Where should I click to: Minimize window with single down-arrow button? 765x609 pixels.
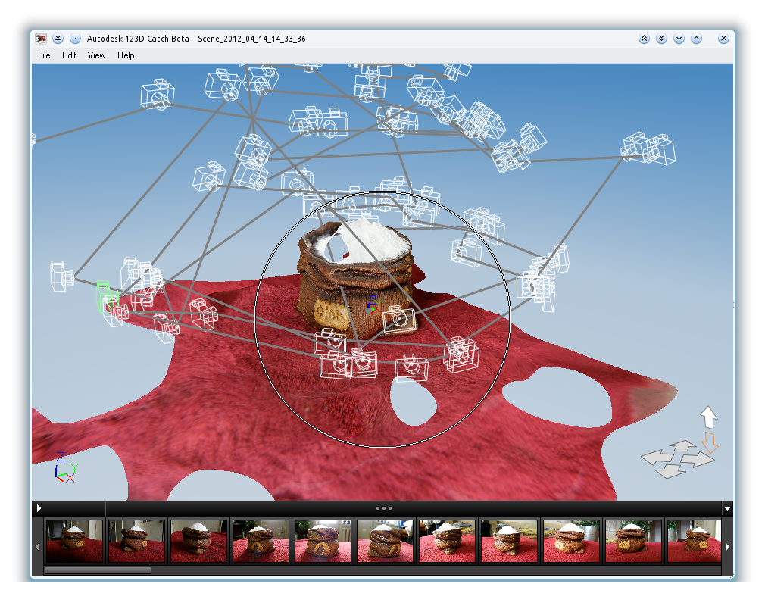(679, 39)
